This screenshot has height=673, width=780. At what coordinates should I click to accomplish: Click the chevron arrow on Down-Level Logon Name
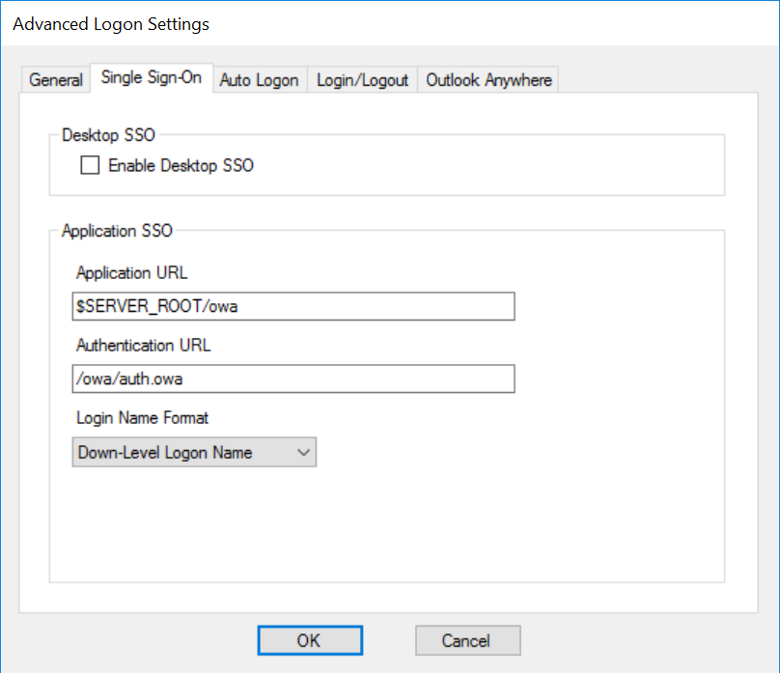pos(303,452)
